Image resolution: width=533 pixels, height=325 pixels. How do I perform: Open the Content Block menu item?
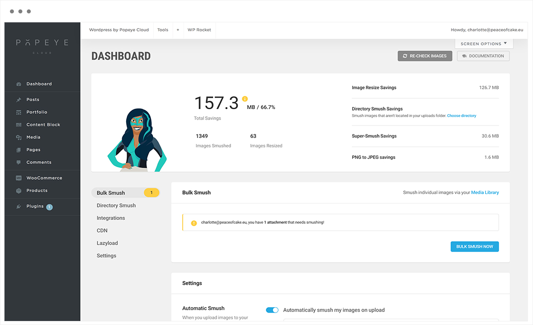(43, 125)
